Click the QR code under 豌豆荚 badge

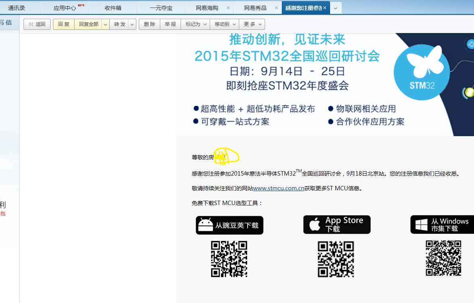coord(229,259)
